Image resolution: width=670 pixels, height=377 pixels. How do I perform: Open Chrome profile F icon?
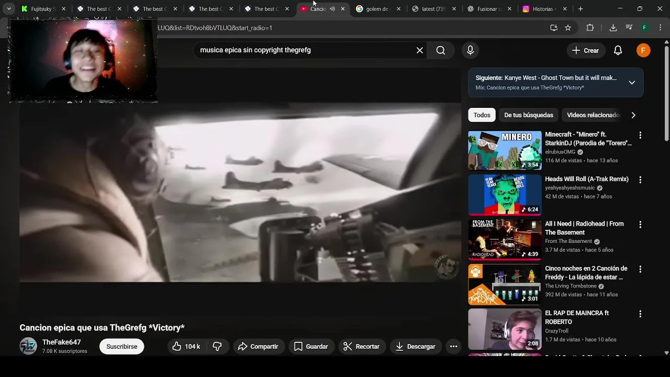[x=645, y=28]
